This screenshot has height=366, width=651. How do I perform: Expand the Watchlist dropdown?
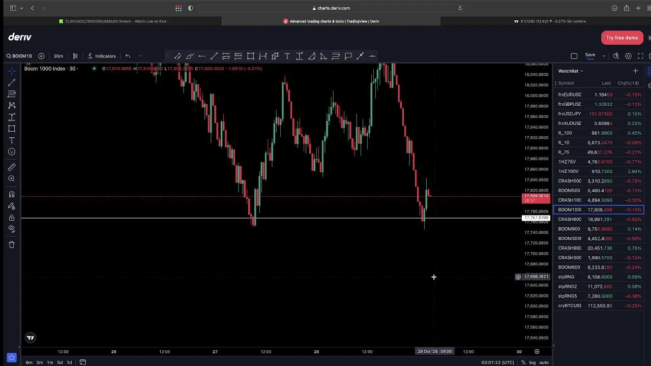point(571,71)
